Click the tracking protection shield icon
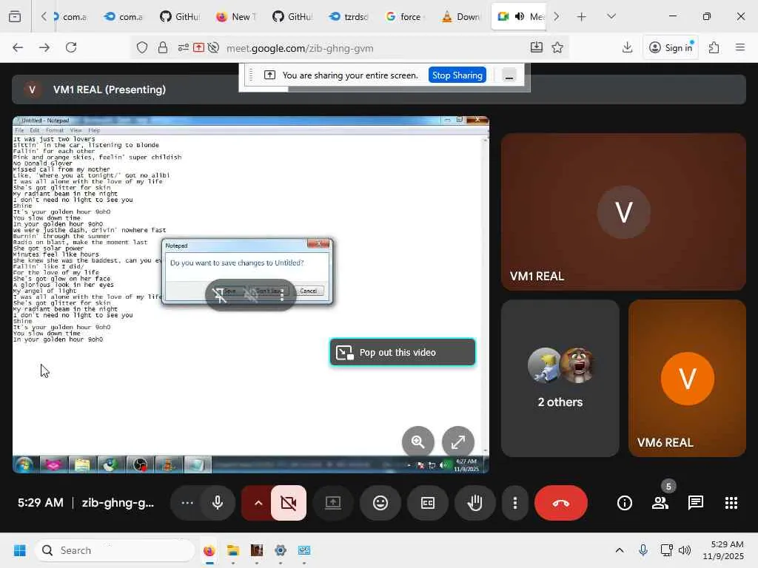The image size is (758, 568). pyautogui.click(x=141, y=48)
